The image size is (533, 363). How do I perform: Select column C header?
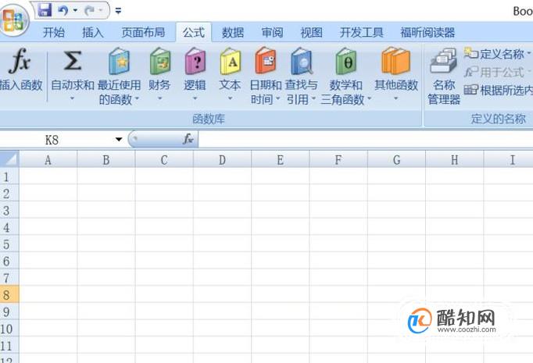click(x=164, y=159)
